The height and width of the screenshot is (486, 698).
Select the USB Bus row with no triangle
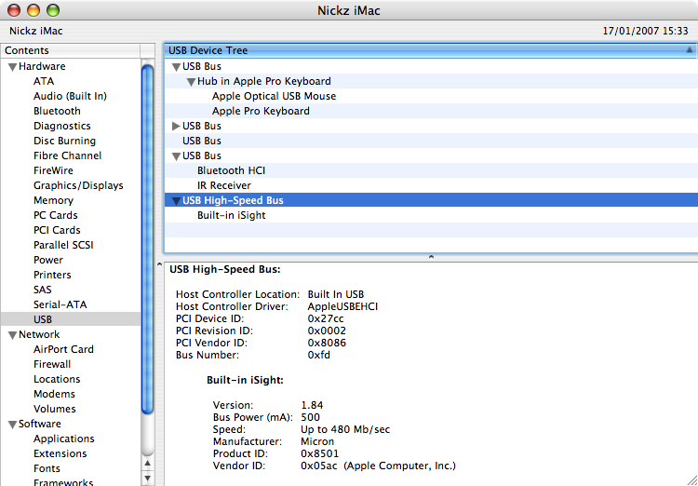pyautogui.click(x=431, y=141)
